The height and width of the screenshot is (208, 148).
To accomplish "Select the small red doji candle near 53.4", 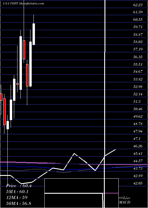I will coord(17,84).
